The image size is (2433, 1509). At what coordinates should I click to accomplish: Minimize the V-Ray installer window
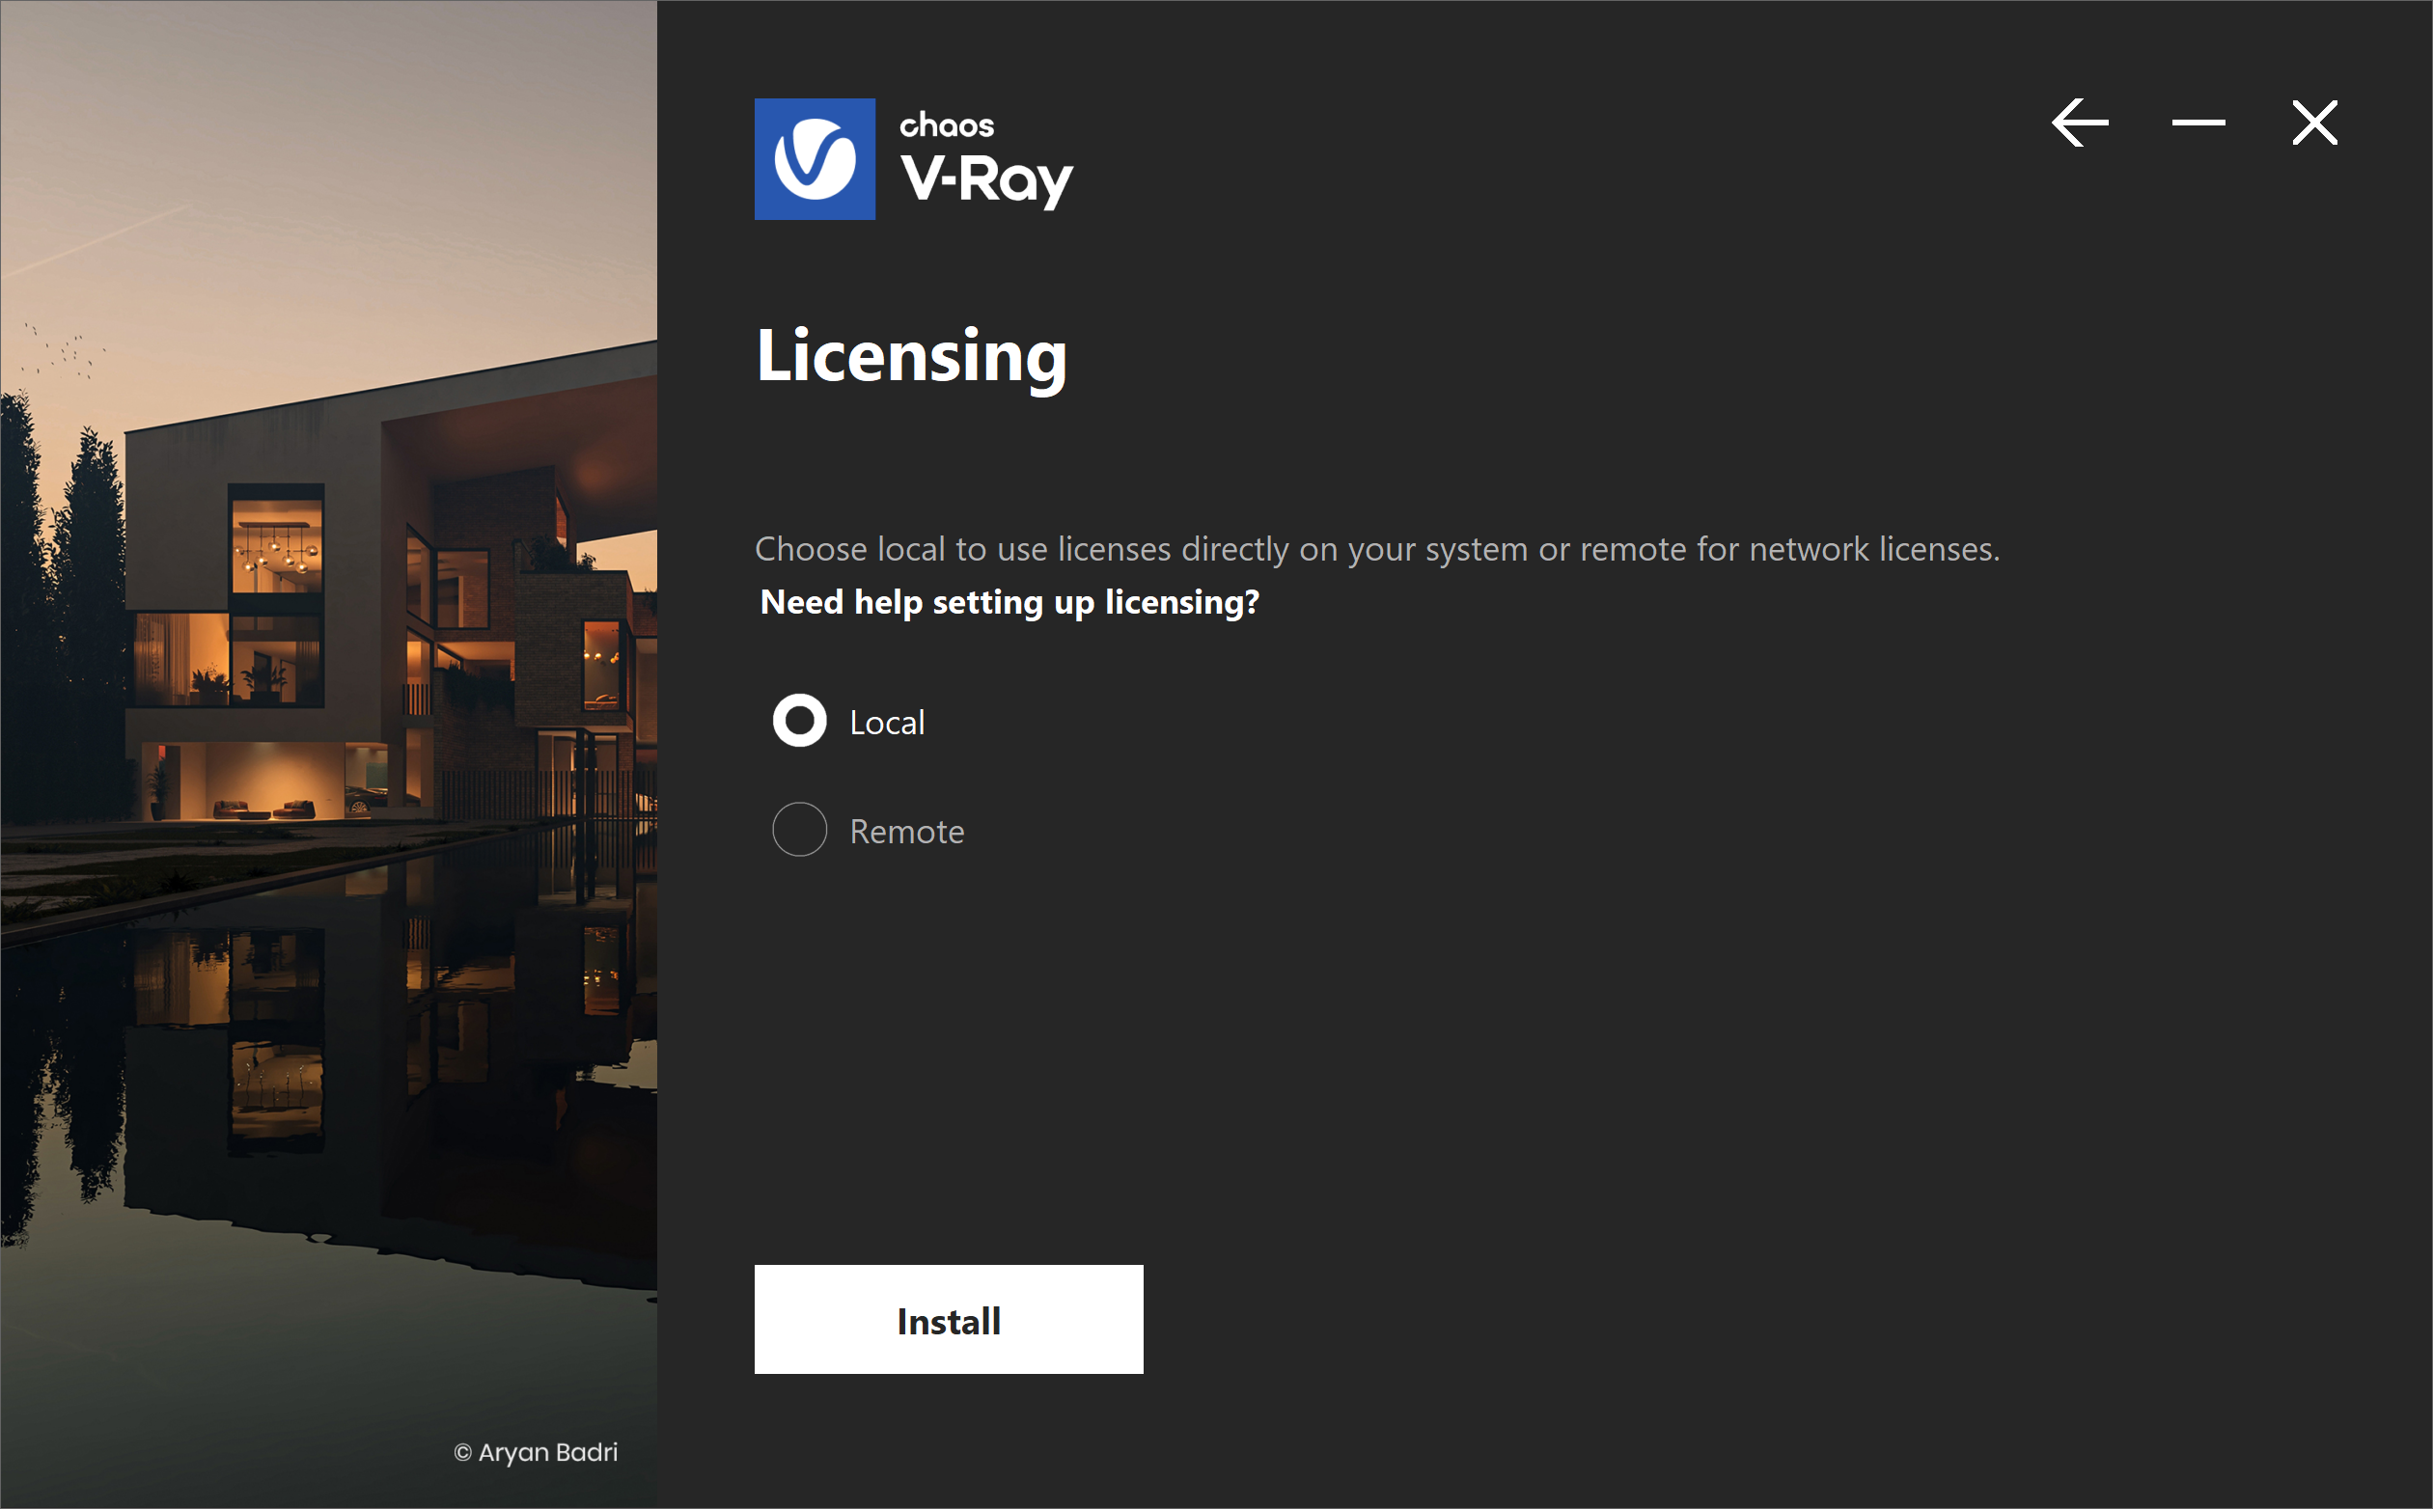pos(2198,123)
